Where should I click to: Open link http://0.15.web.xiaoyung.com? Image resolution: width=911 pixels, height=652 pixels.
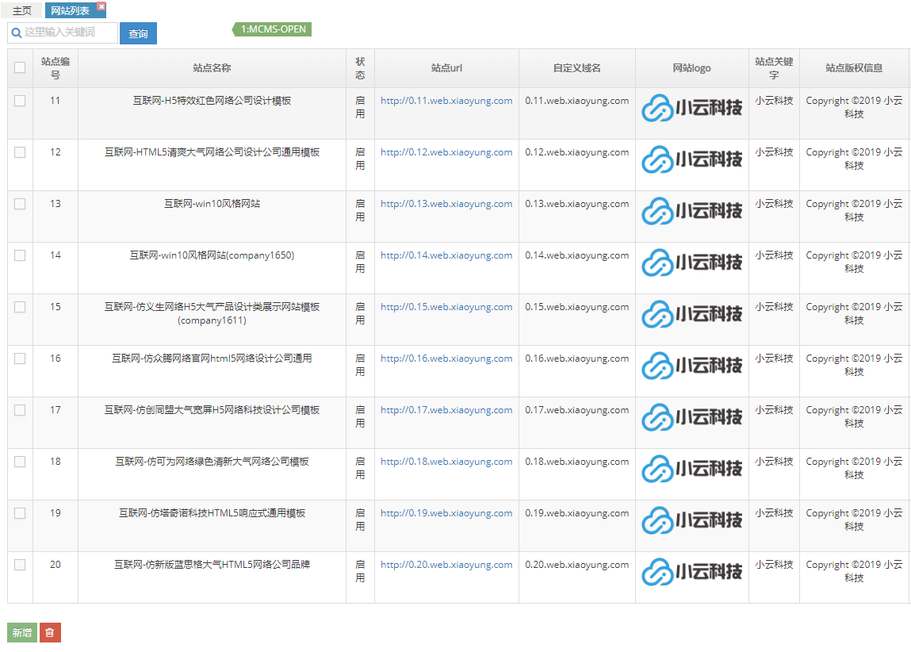[x=446, y=307]
